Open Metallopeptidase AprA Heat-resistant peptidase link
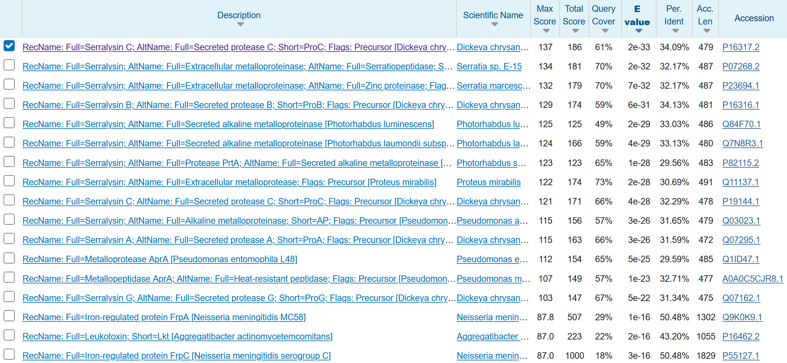Screen dimensions: 787x363 coord(239,279)
